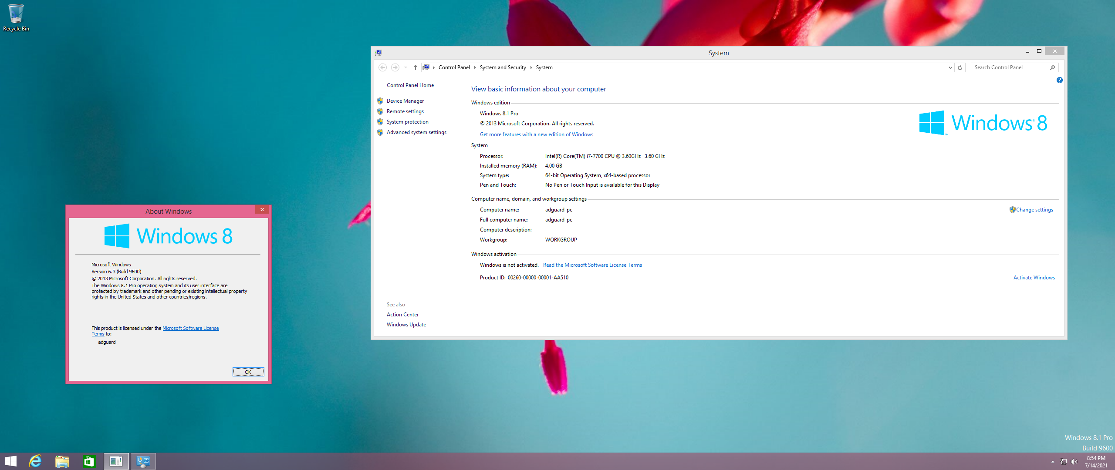The width and height of the screenshot is (1115, 470).
Task: Click OK in About Windows dialog
Action: click(248, 372)
